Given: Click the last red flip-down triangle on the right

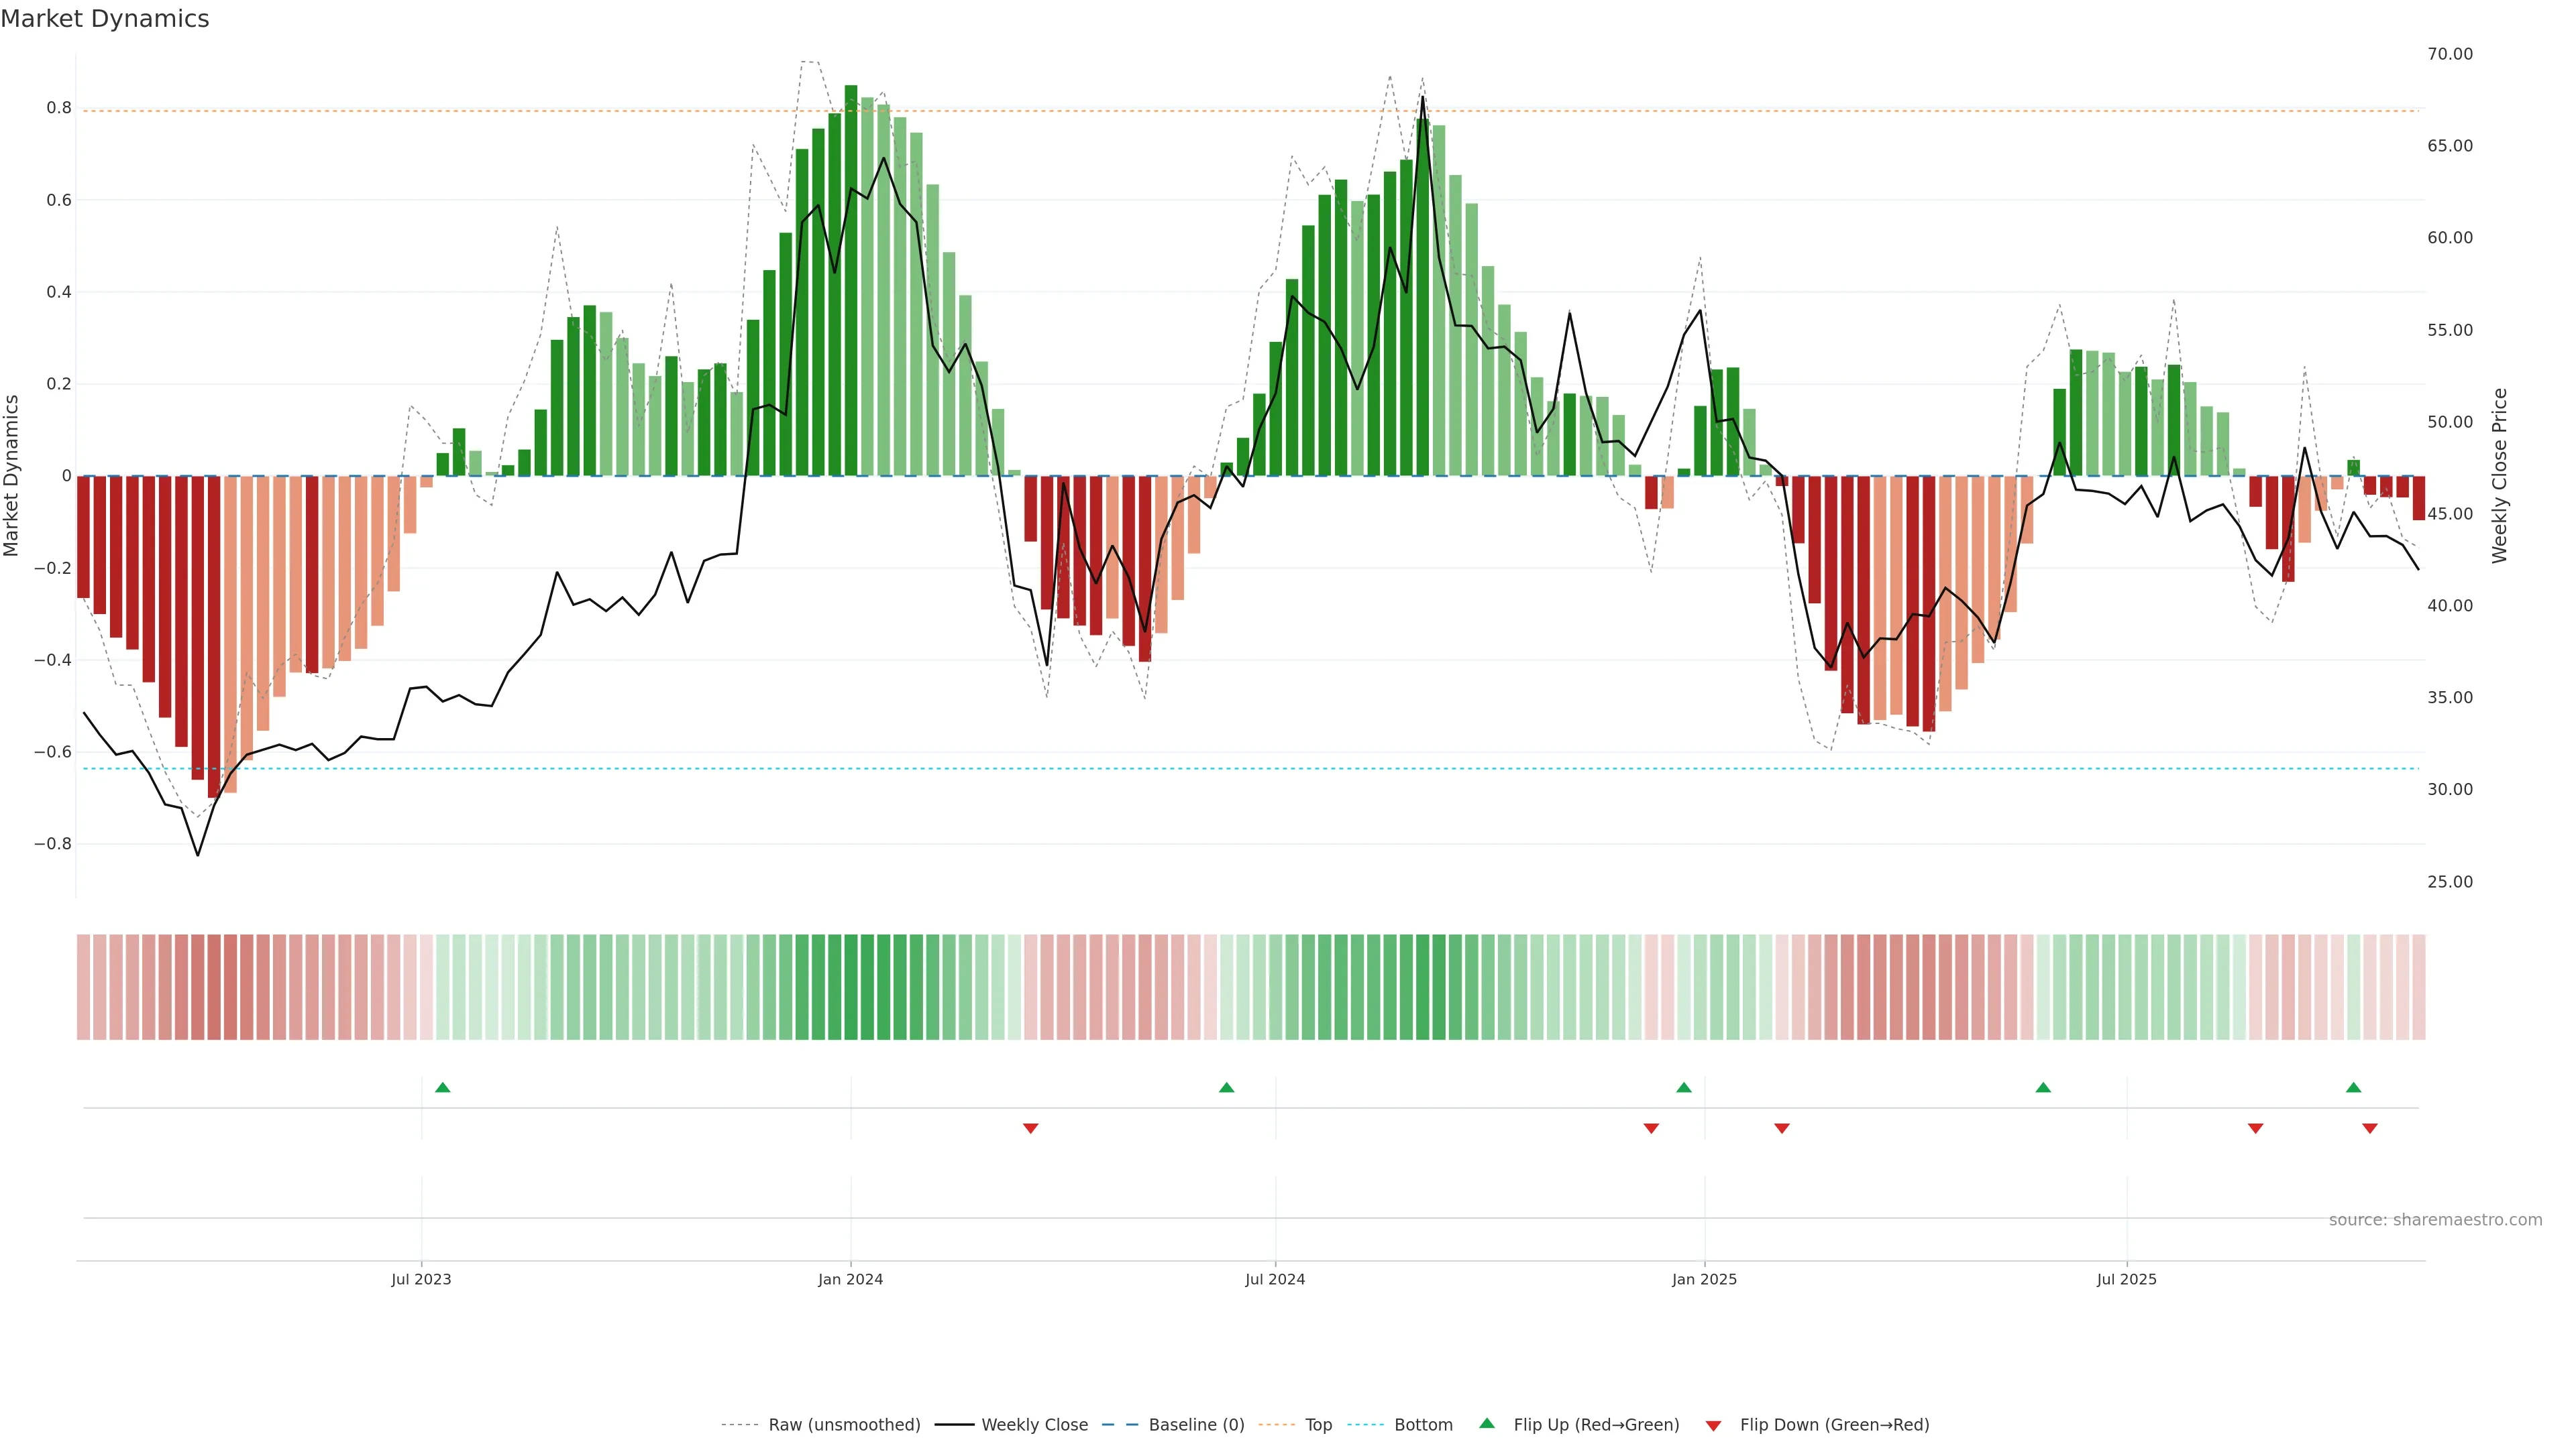Looking at the screenshot, I should (x=2369, y=1128).
